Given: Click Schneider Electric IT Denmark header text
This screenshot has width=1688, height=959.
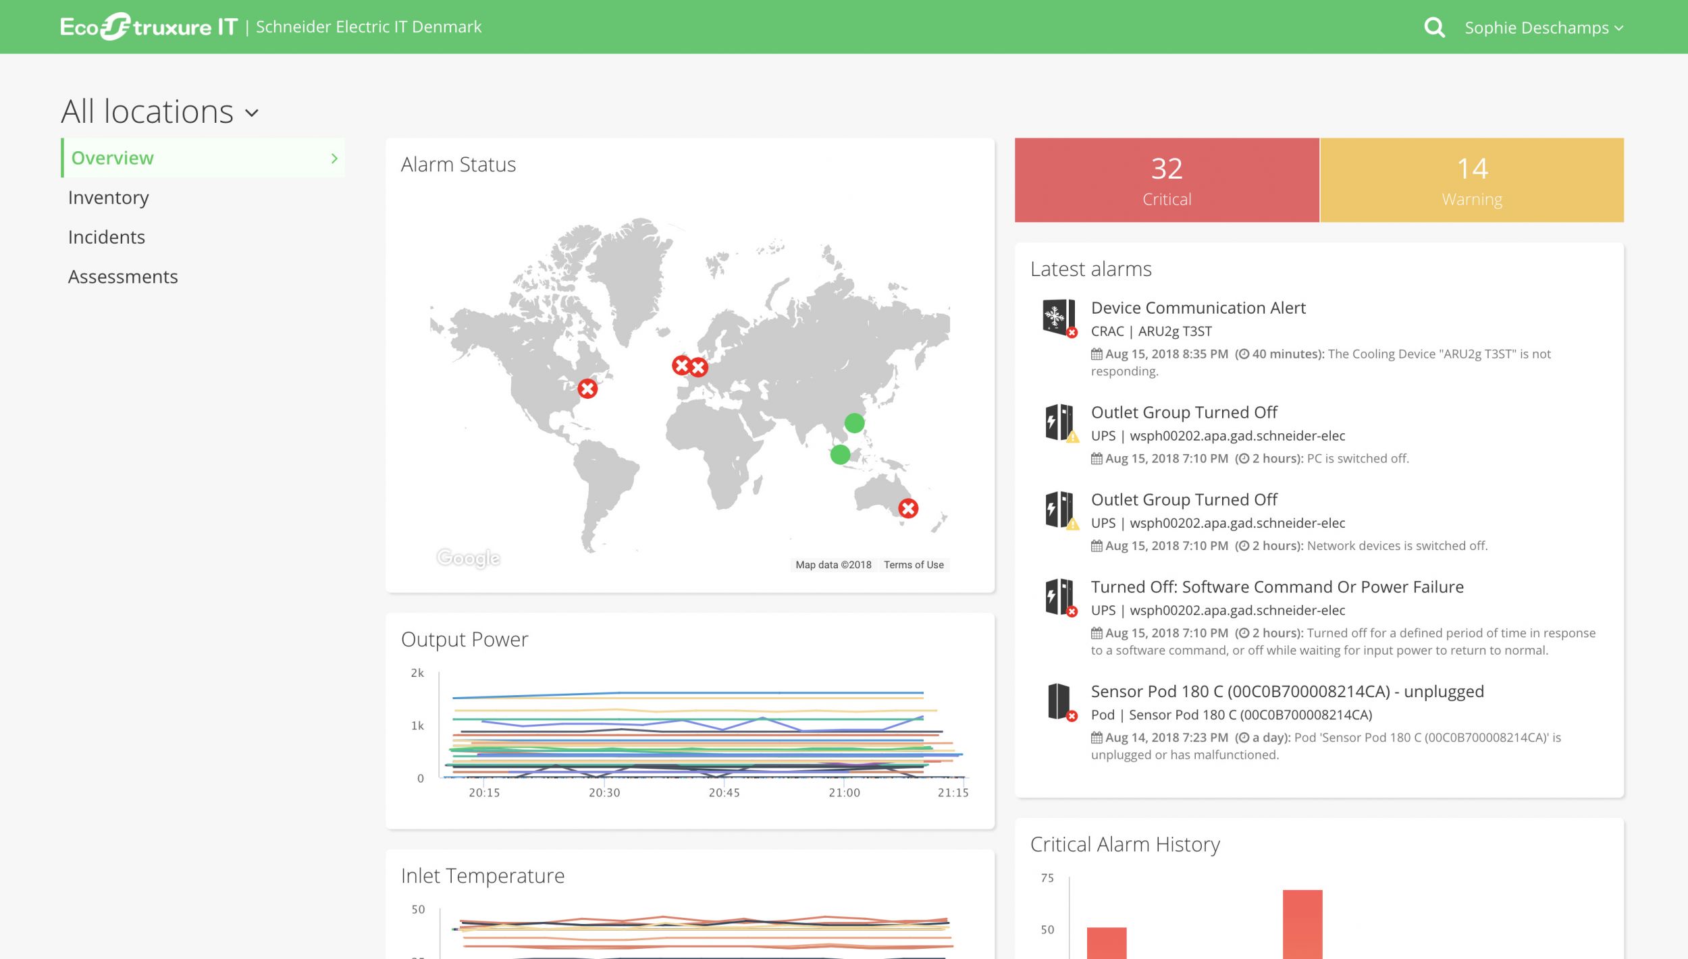Looking at the screenshot, I should [369, 27].
